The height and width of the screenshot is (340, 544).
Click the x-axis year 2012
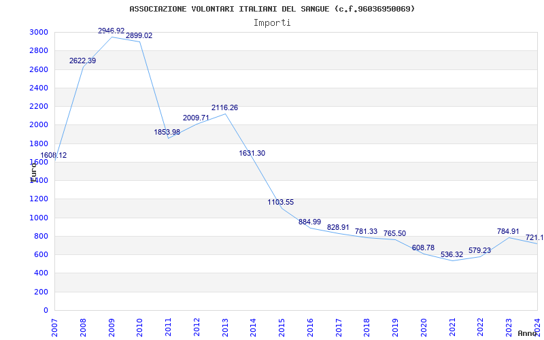point(197,327)
